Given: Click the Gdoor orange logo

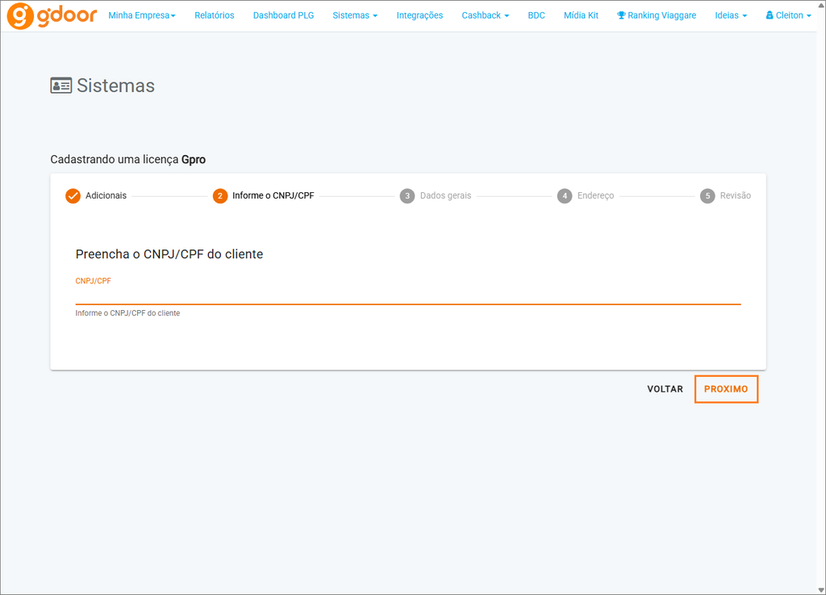Looking at the screenshot, I should pyautogui.click(x=52, y=16).
